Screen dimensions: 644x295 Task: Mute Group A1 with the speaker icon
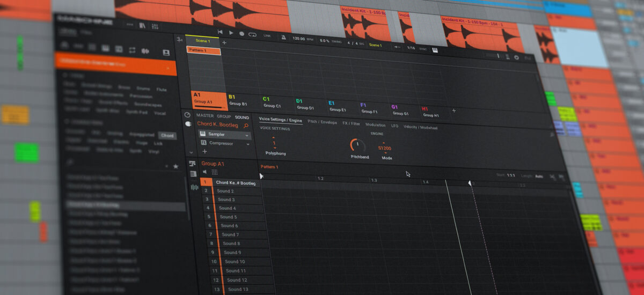(x=204, y=172)
